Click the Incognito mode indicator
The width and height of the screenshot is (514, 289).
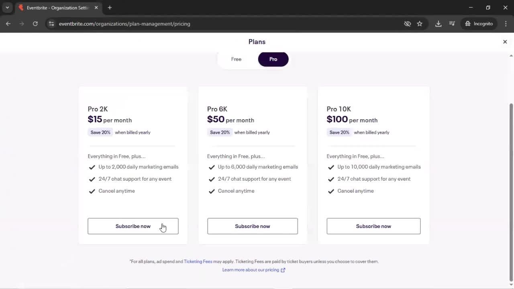click(479, 24)
